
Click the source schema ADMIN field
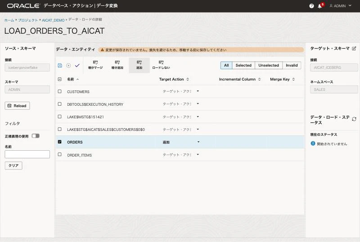pos(27,90)
